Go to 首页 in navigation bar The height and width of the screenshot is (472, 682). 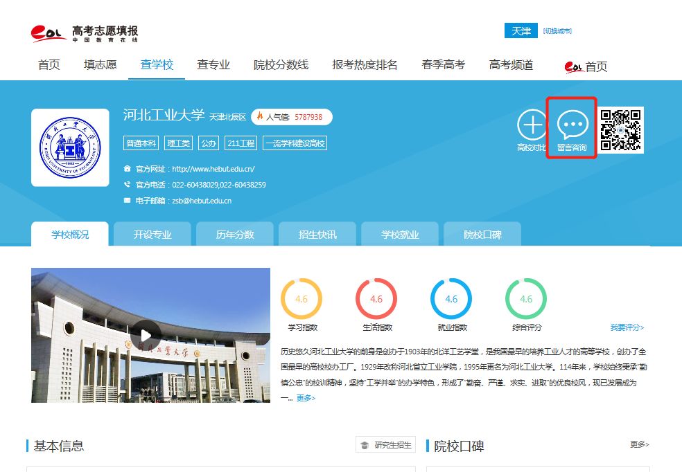49,64
